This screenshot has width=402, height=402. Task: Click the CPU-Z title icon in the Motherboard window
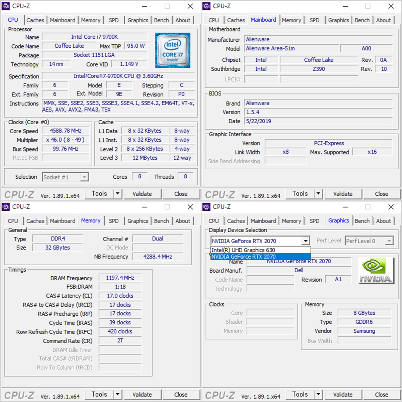[x=206, y=6]
